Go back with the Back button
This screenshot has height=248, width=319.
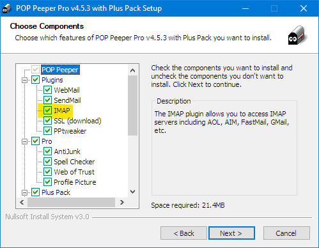[183, 233]
